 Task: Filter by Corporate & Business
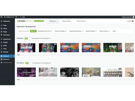tap(76, 31)
